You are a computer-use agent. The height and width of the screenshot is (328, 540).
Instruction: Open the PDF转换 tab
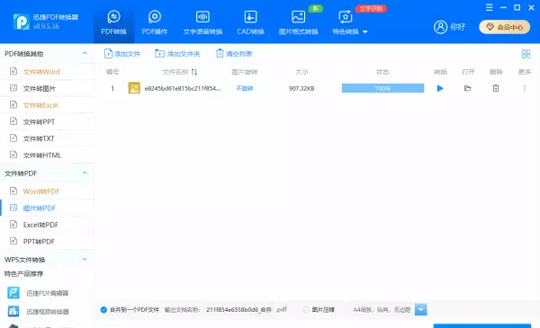pyautogui.click(x=113, y=22)
